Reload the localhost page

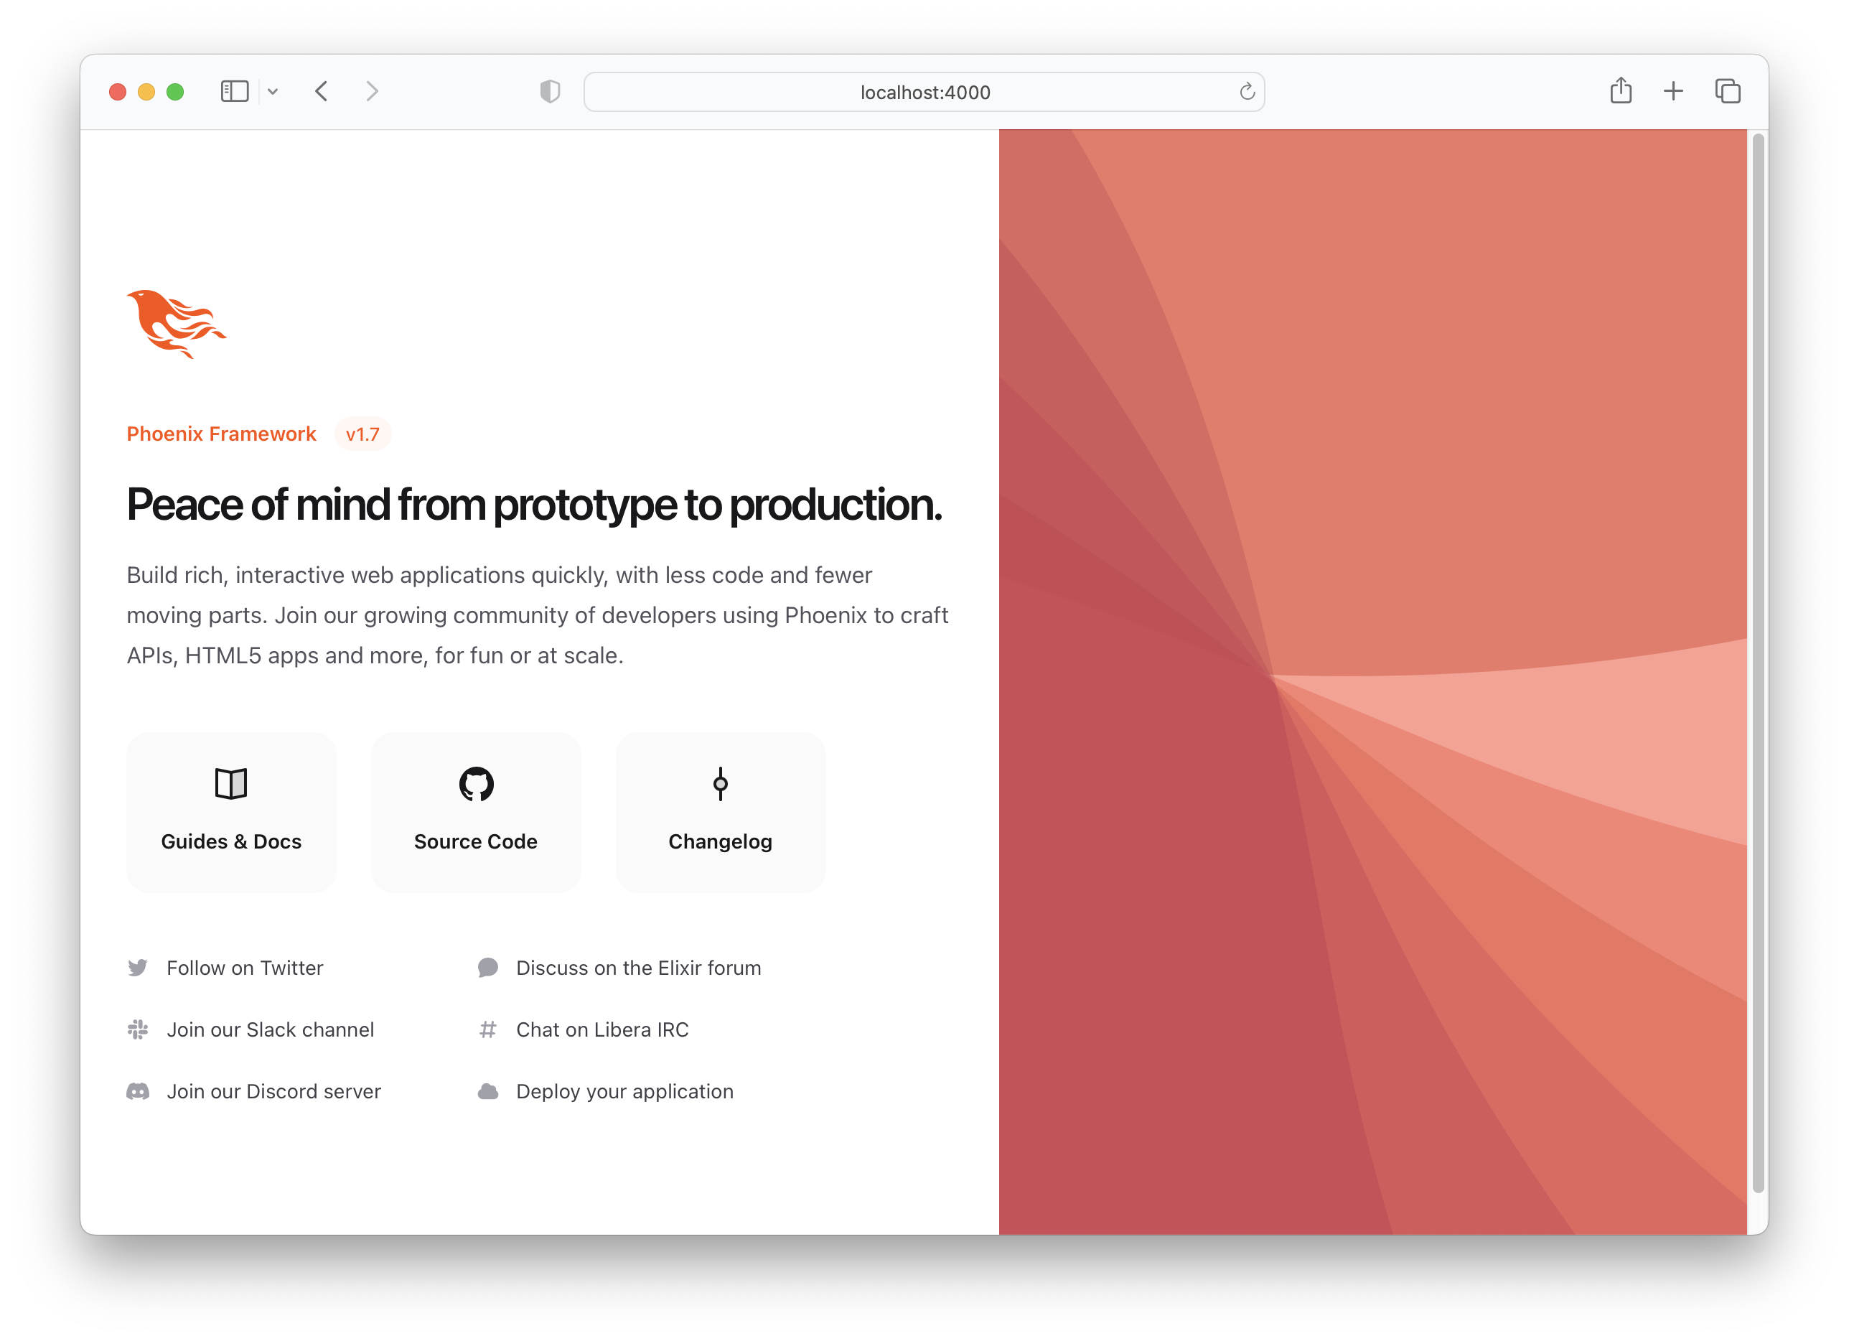[1247, 91]
